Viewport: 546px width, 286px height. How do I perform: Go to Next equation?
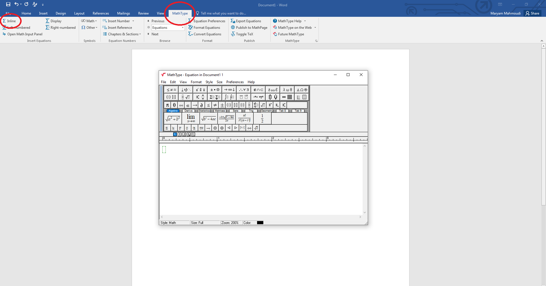pyautogui.click(x=152, y=34)
